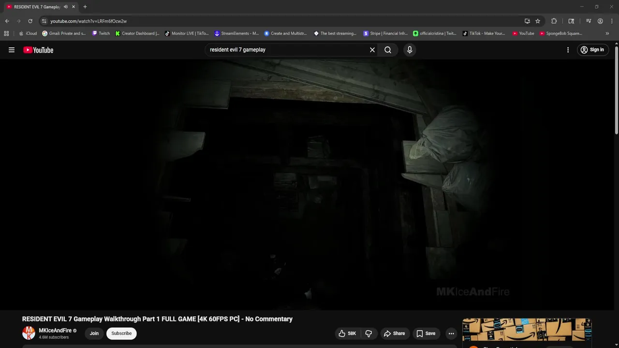
Task: Open the iCloud bookmark
Action: (x=28, y=33)
